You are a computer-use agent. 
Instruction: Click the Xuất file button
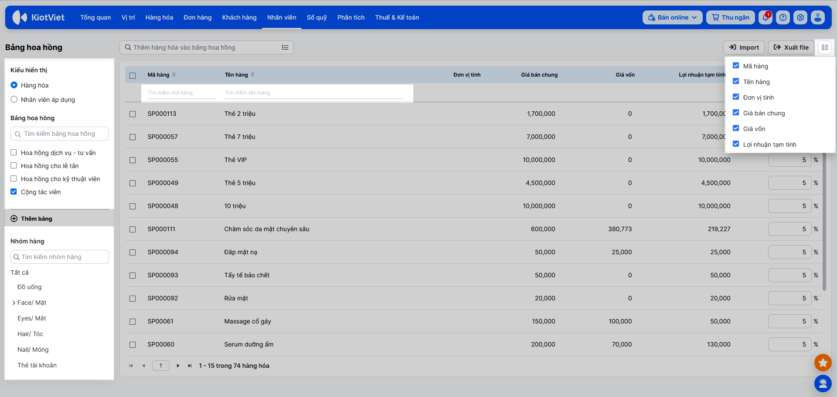791,47
